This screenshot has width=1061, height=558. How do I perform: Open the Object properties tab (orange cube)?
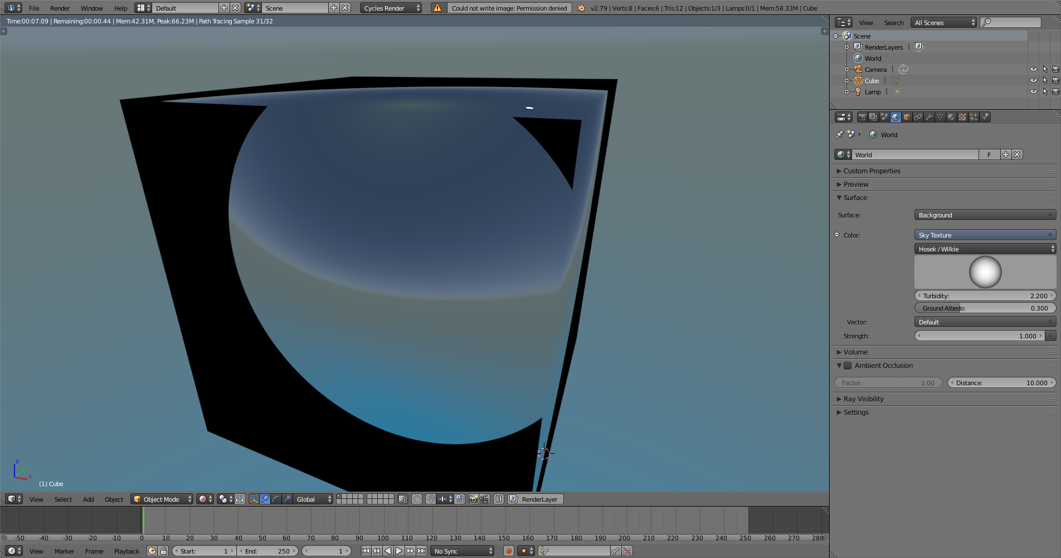907,117
